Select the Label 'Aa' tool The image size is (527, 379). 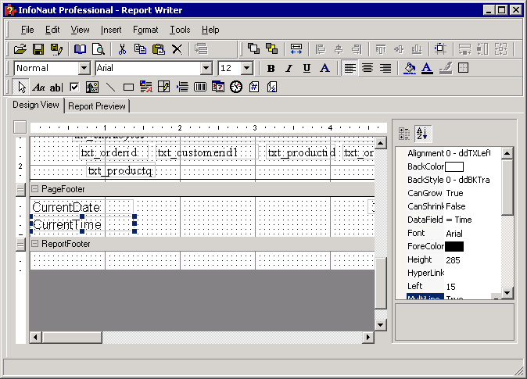tap(38, 88)
